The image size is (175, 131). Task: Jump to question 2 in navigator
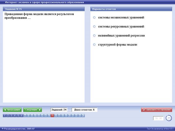click(8, 116)
